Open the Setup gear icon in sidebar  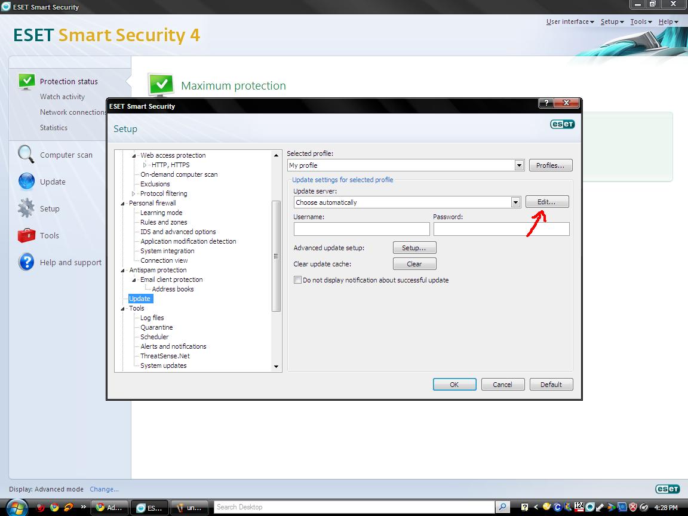(26, 208)
